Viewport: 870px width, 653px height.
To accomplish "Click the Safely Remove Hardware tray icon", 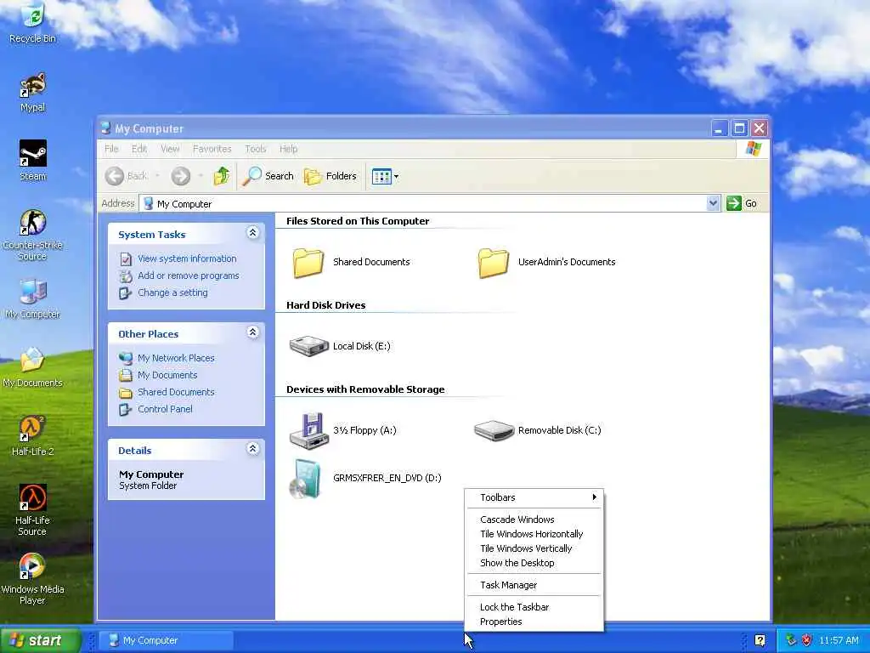I will (x=791, y=641).
